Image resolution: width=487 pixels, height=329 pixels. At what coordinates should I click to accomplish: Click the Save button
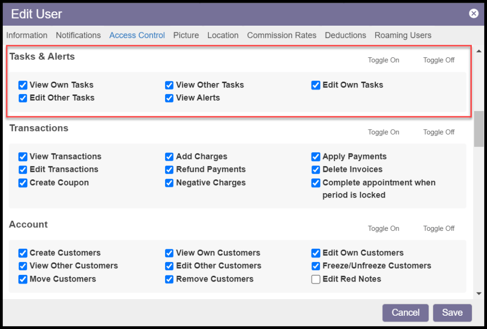tap(452, 312)
